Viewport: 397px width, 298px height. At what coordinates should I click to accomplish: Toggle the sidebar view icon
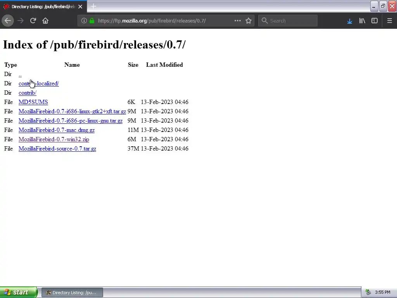click(375, 21)
